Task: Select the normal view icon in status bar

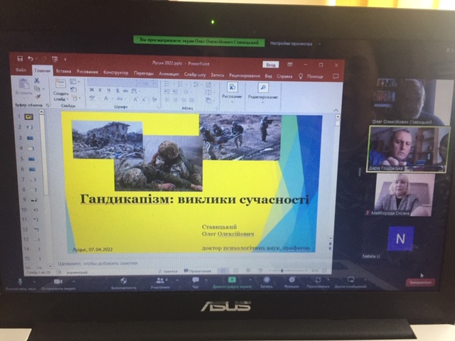Action: pyautogui.click(x=223, y=271)
